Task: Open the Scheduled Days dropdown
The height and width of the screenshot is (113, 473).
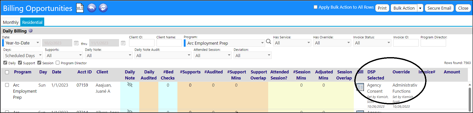Action: pos(23,55)
